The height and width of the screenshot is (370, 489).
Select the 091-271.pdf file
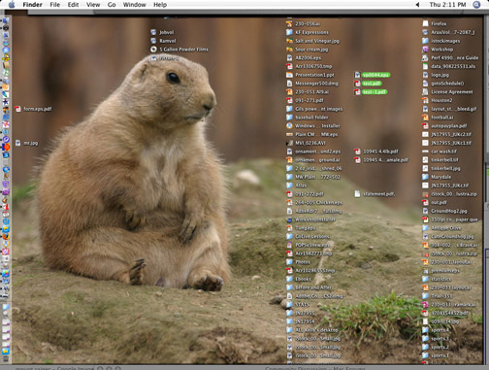[x=289, y=100]
